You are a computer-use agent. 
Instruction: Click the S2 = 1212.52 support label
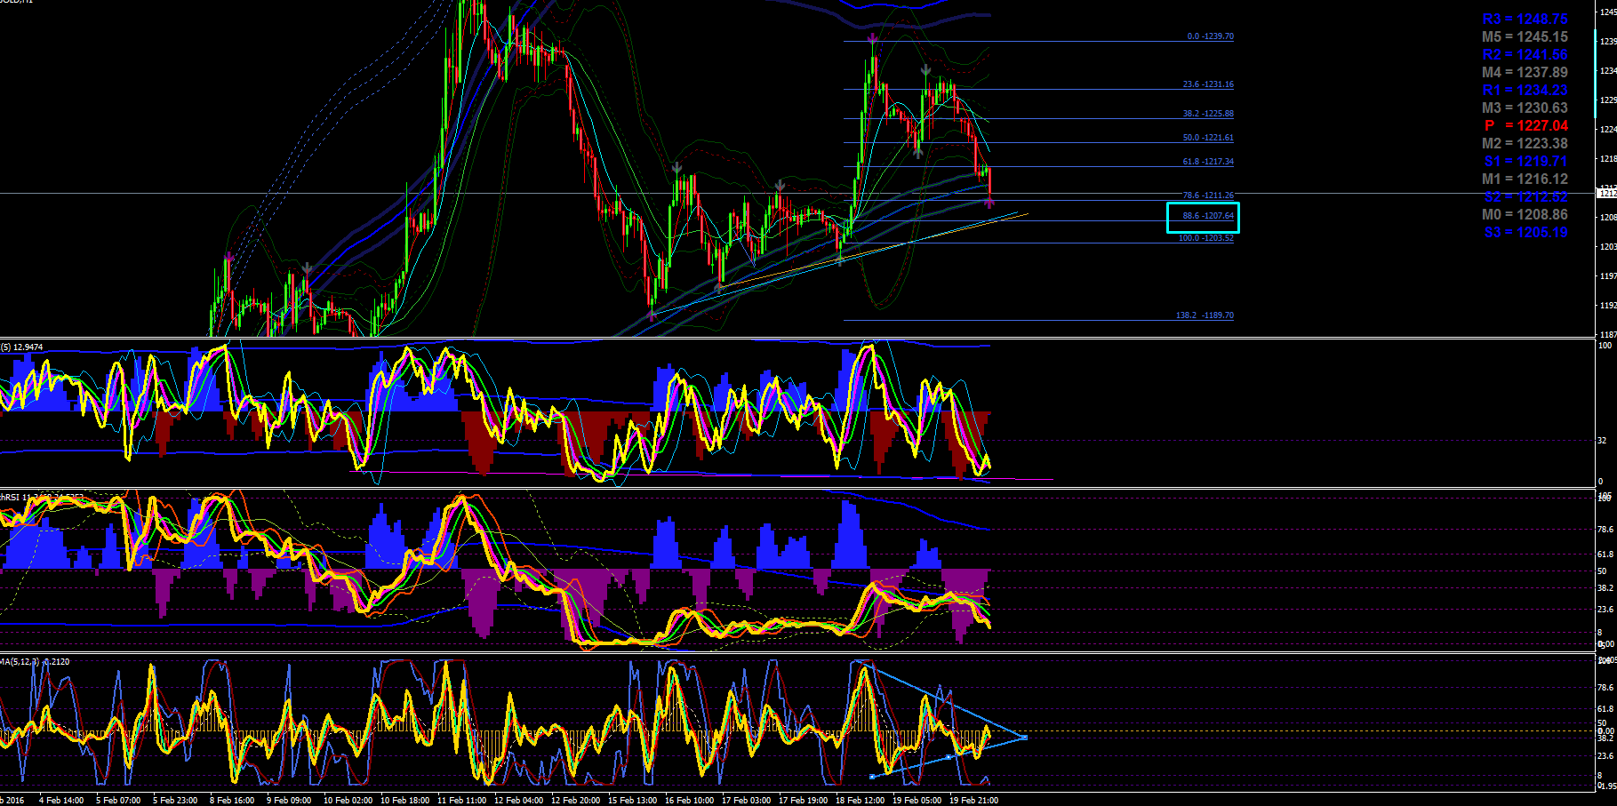[1525, 197]
